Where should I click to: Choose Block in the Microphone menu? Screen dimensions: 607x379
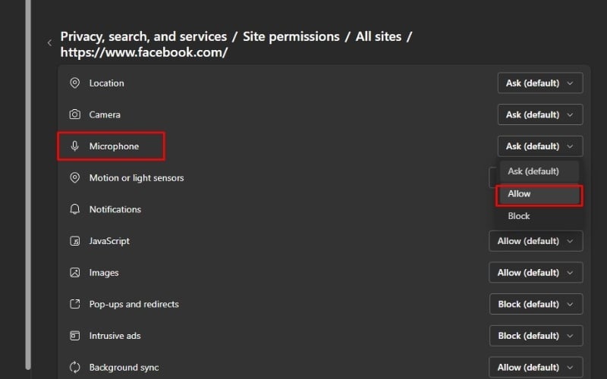coord(520,216)
